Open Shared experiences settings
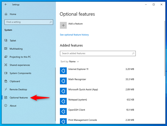This screenshot has height=126, width=167. click(20, 65)
